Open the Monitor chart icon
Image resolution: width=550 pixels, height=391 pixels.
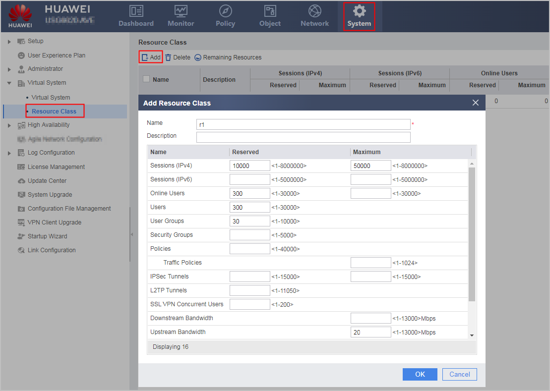[x=181, y=11]
